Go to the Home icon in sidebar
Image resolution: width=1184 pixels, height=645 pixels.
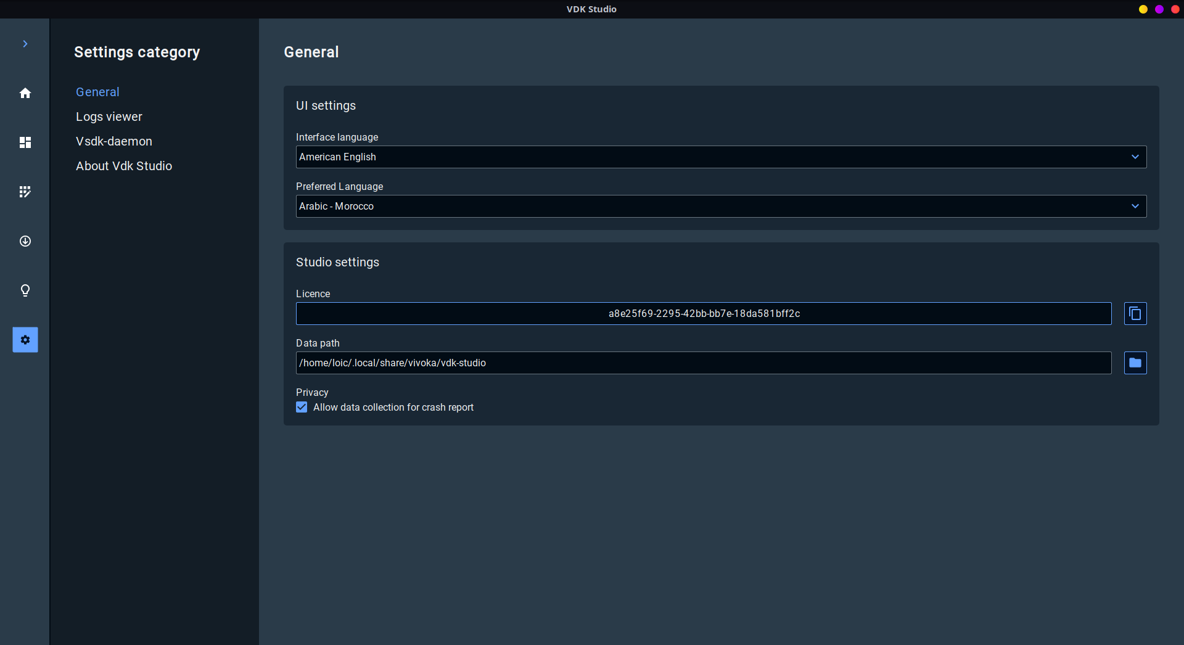point(25,93)
